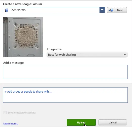Click the Image size dropdown arrow
This screenshot has height=127, width=132.
click(x=125, y=55)
